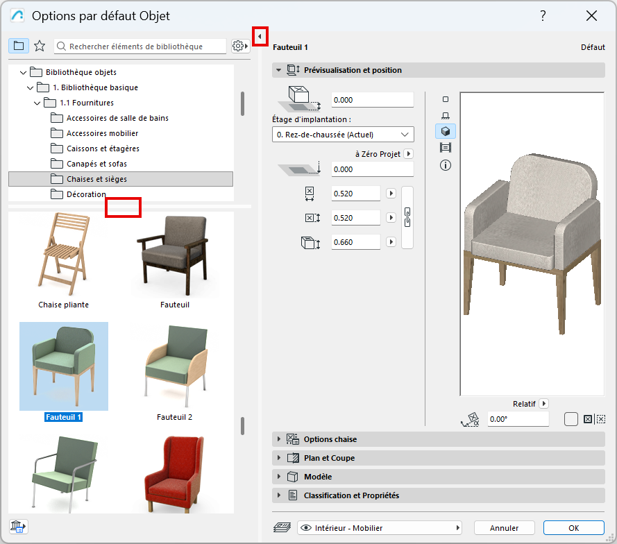
Task: Click the Bibliothèque objets folder icon
Action: click(36, 72)
